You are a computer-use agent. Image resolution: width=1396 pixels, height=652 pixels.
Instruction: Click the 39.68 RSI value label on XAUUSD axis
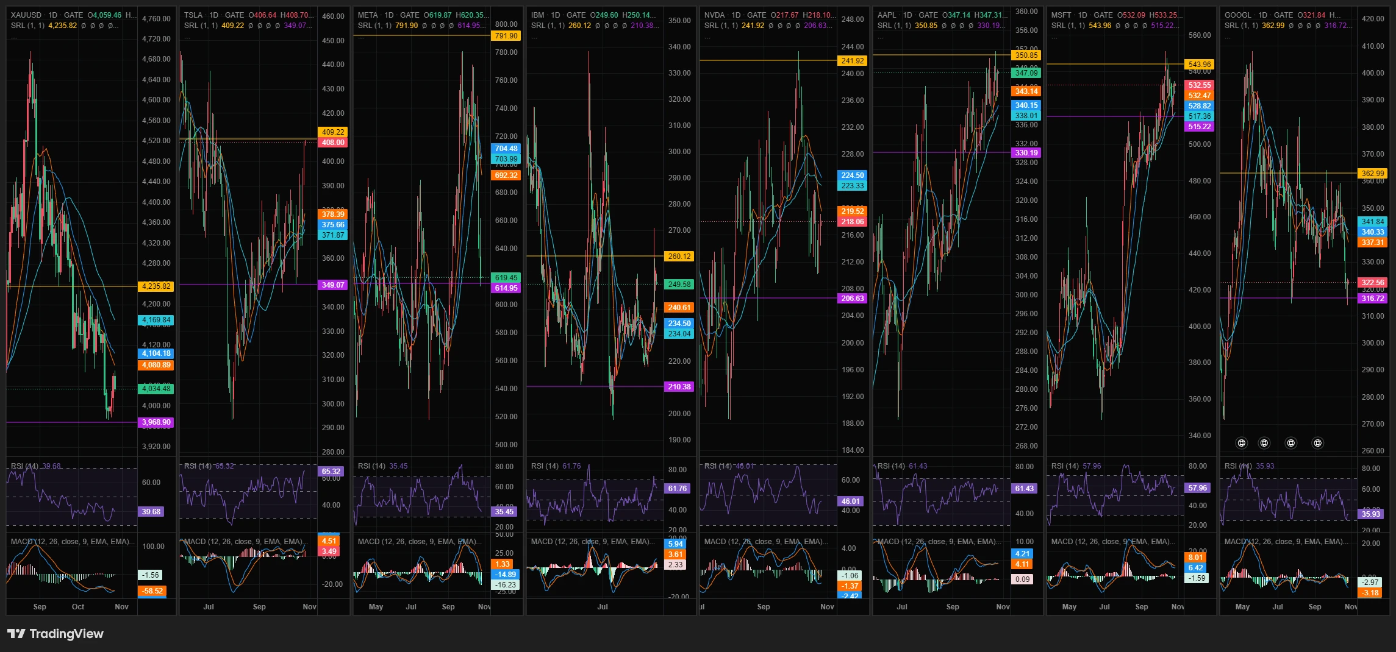pyautogui.click(x=151, y=512)
